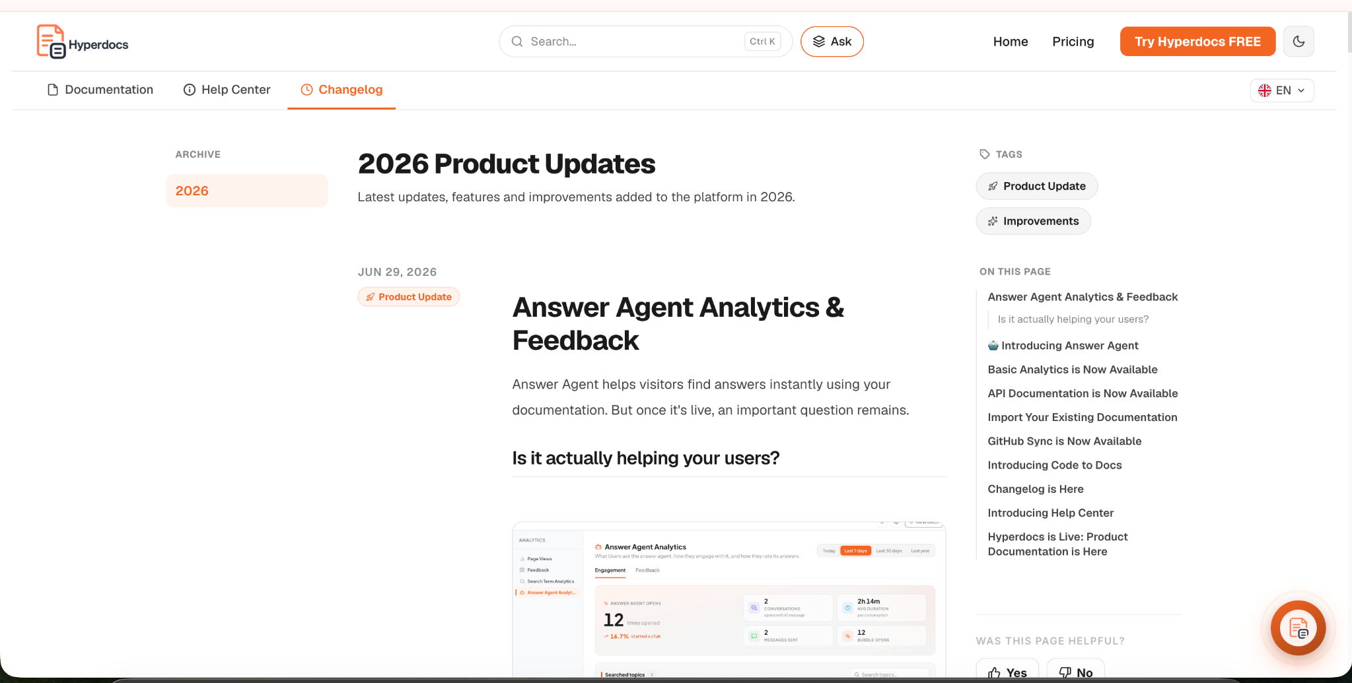Click the Ctrl K shortcut badge
Screen dimensions: 1352x683
pyautogui.click(x=762, y=42)
